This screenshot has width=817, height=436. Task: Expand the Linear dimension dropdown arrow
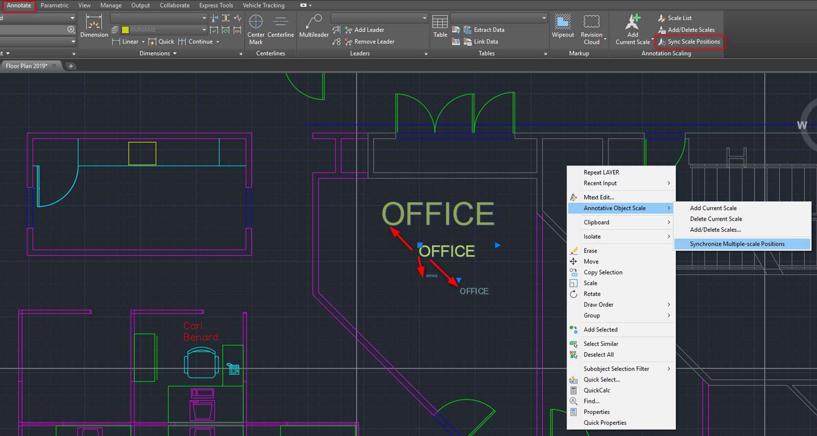tap(143, 42)
